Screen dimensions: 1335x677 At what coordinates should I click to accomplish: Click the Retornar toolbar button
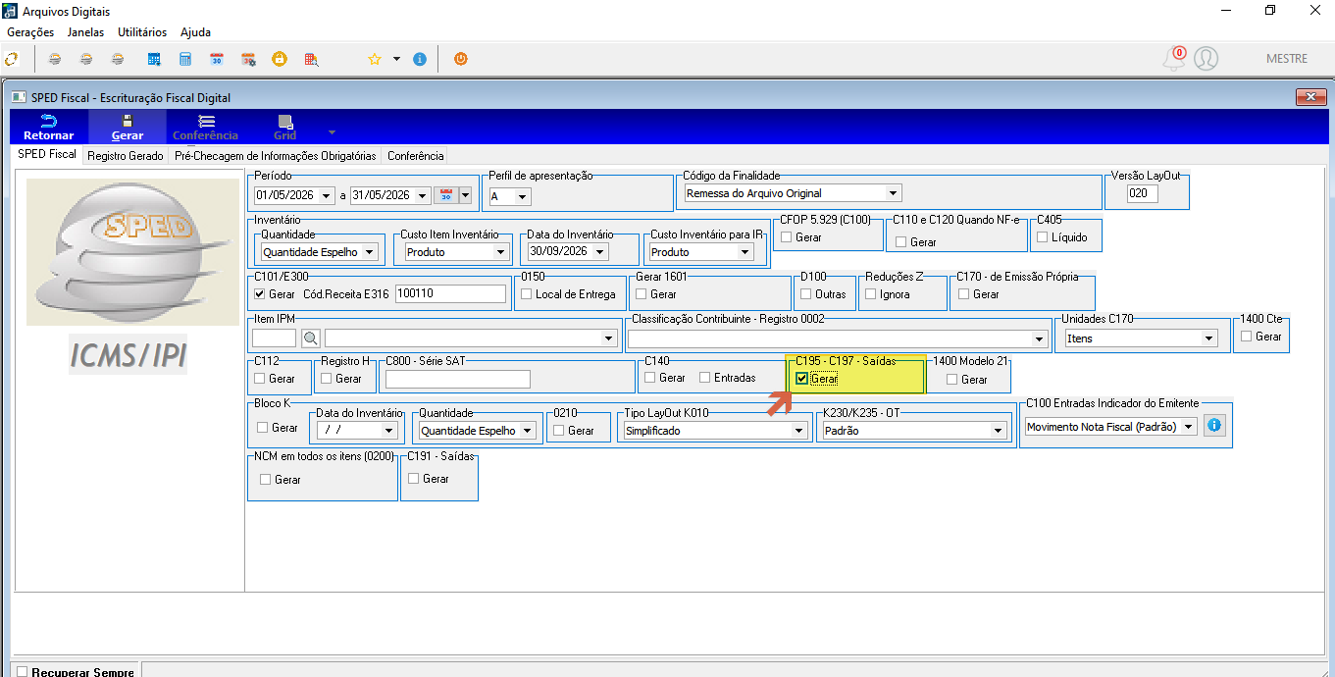(48, 127)
